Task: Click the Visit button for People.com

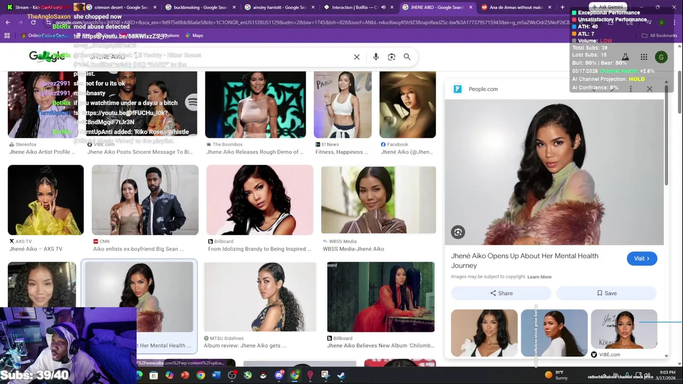Action: coord(642,259)
